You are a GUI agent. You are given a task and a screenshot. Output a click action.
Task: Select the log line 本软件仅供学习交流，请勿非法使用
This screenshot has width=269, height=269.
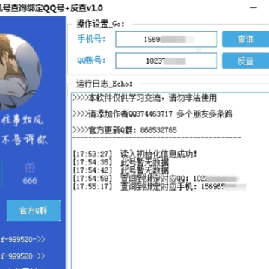click(144, 98)
